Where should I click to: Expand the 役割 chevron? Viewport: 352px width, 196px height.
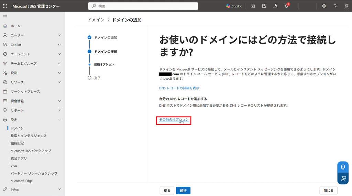[59, 73]
